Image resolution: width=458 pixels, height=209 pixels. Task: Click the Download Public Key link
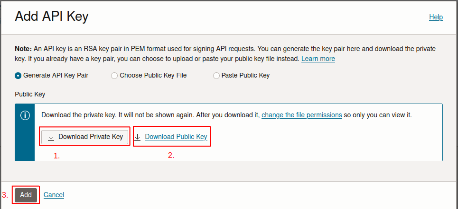coord(176,137)
